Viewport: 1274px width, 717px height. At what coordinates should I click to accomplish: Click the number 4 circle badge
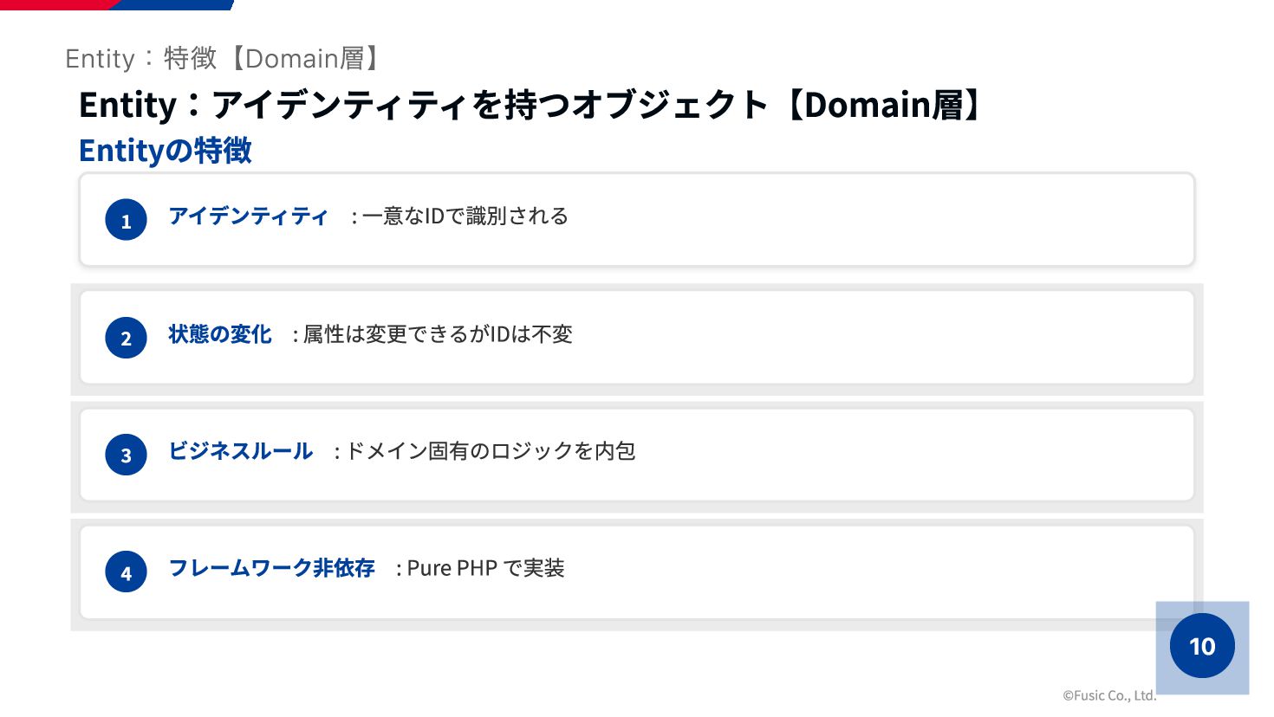point(126,572)
